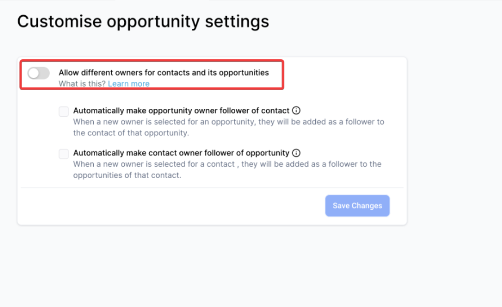Click the Allow different owners label text

click(x=164, y=73)
